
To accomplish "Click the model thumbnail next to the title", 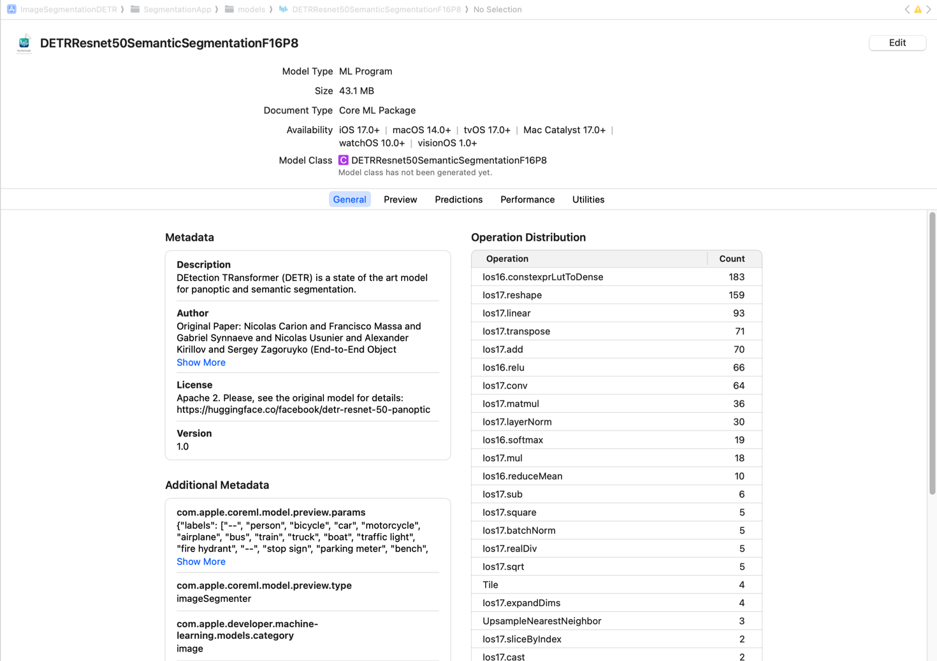I will 24,43.
